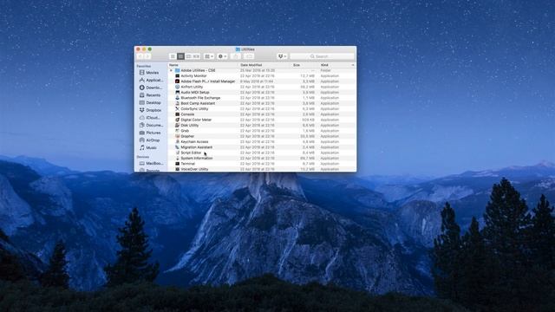Select the Audio MIDI Setup app icon
Viewport: 555px width, 312px height.
(x=177, y=93)
